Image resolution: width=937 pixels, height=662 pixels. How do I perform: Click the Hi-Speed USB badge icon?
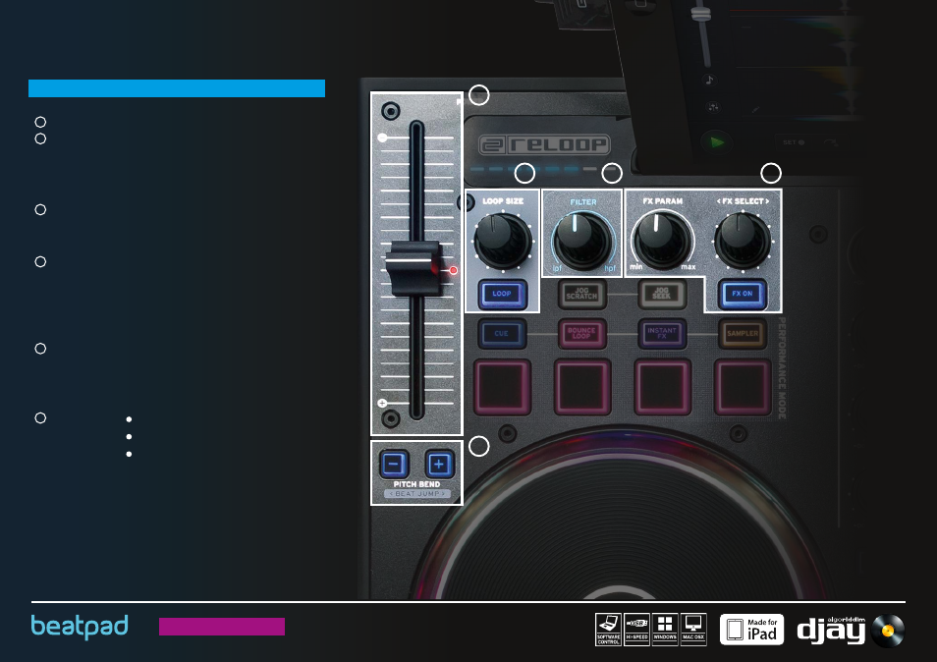tap(636, 630)
